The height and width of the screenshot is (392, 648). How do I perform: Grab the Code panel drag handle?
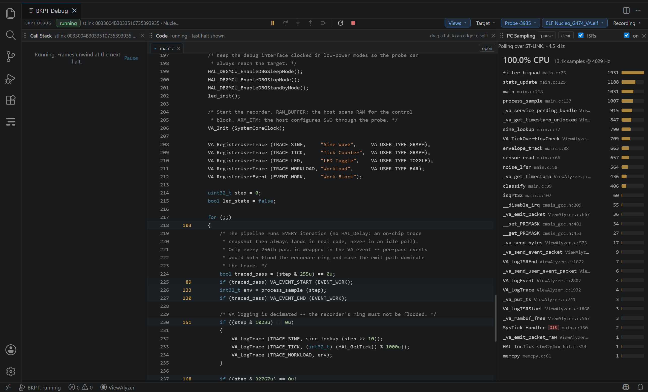click(x=151, y=36)
